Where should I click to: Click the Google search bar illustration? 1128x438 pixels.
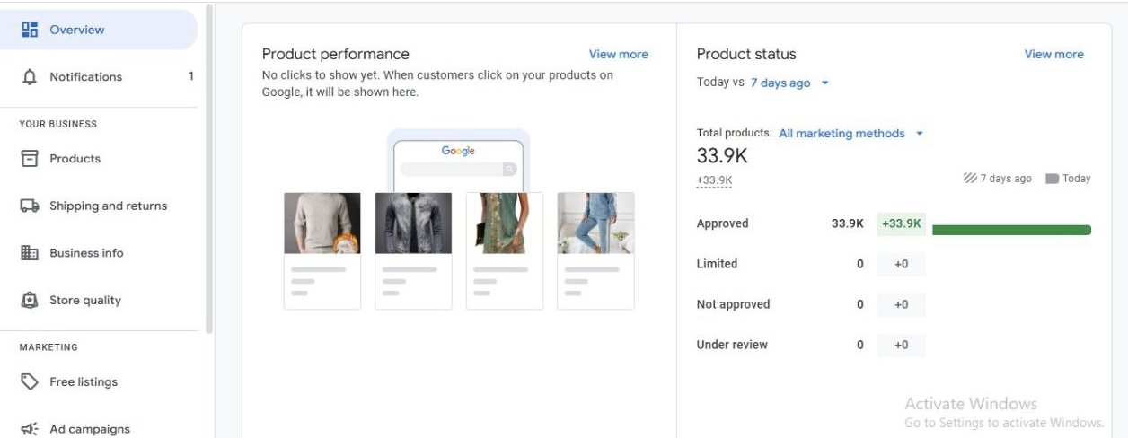(x=458, y=169)
